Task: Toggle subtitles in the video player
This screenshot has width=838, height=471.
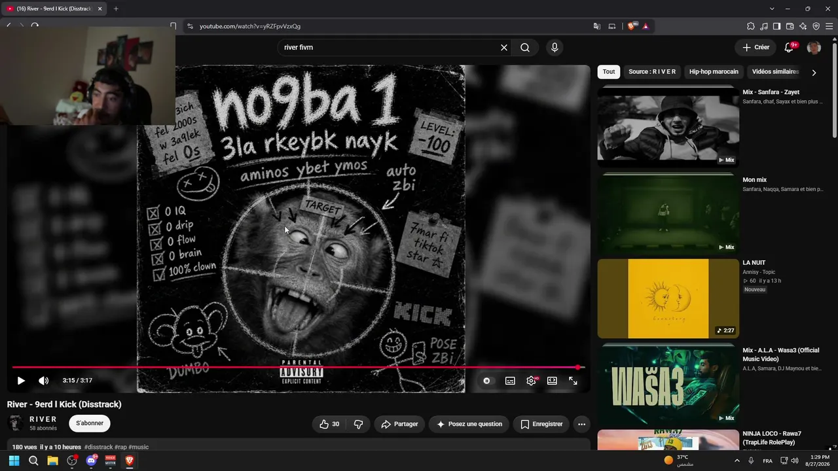Action: tap(510, 381)
